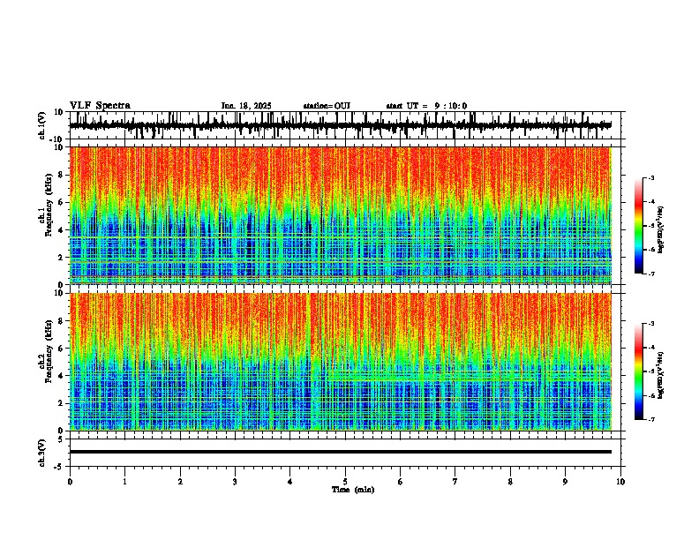This screenshot has width=699, height=540.
Task: Click the ch.3 flat black trace
Action: 341,452
